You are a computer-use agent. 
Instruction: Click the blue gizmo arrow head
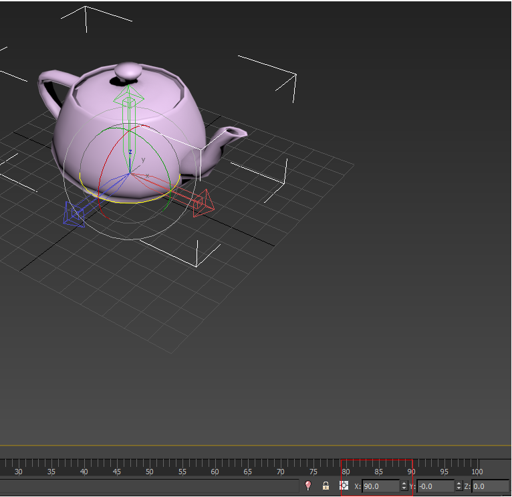[x=74, y=214]
